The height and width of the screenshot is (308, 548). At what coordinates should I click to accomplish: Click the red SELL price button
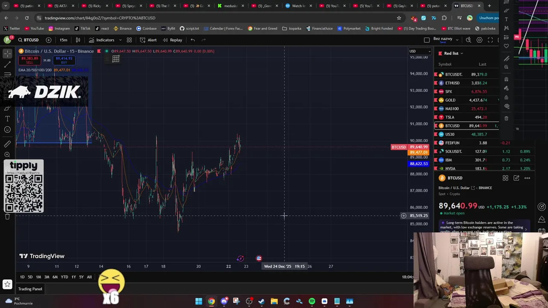point(29,60)
